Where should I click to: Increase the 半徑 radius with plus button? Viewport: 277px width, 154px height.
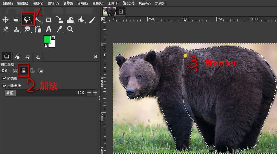pyautogui.click(x=95, y=93)
